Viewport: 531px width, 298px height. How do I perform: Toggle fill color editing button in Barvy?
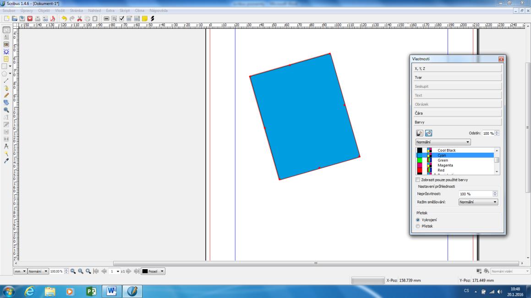[x=428, y=133]
